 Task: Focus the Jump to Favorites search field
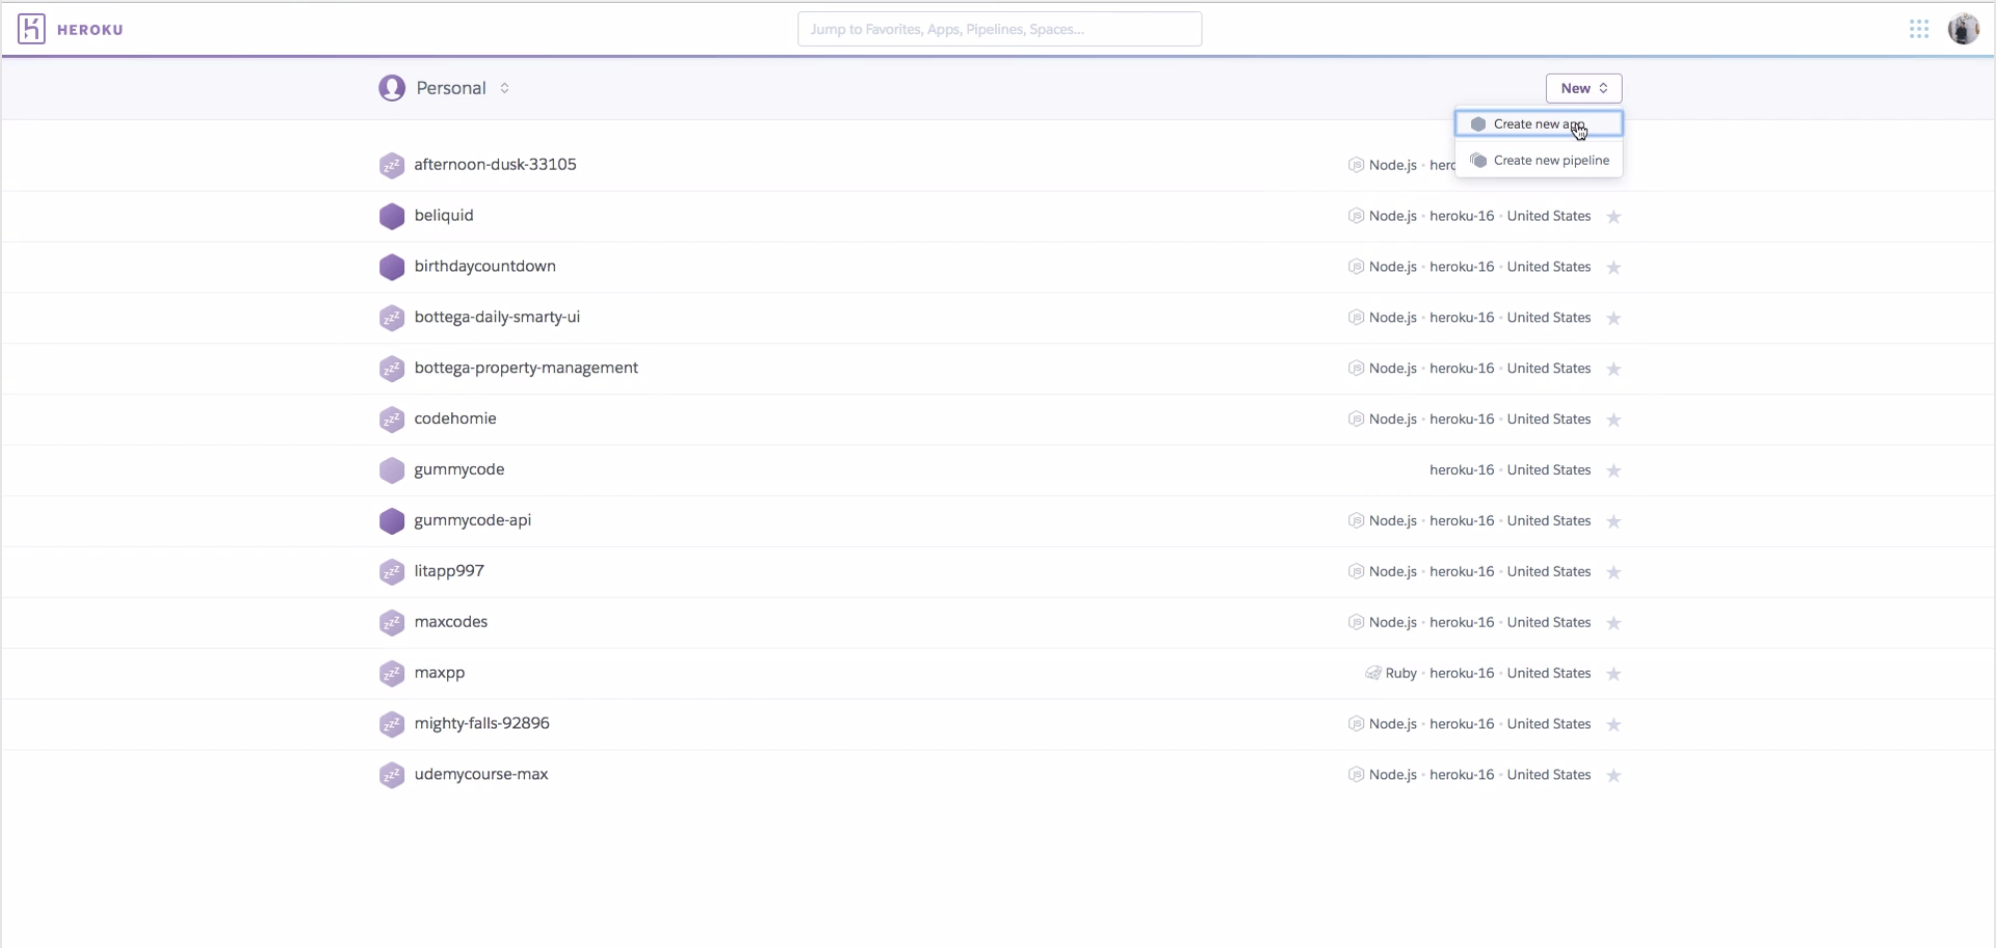pyautogui.click(x=999, y=29)
